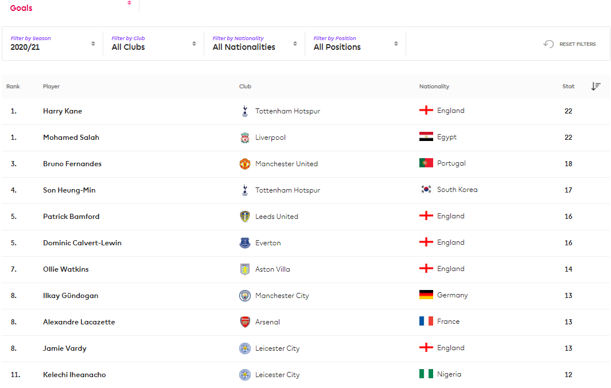Click the Tottenham Hotspur crest beside Harry Kane
This screenshot has width=611, height=388.
click(x=245, y=111)
